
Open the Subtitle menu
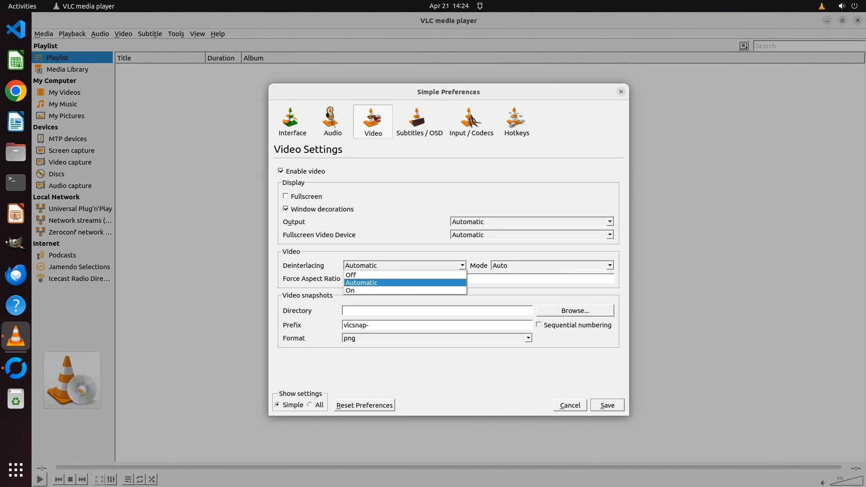coord(150,34)
